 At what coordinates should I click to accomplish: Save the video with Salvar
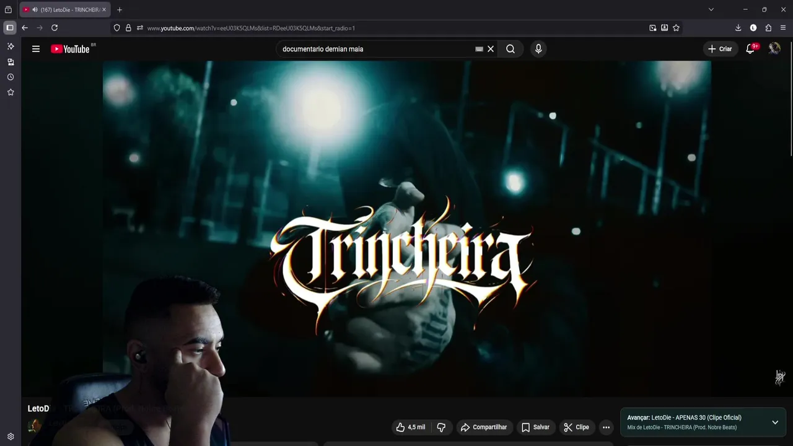535,427
